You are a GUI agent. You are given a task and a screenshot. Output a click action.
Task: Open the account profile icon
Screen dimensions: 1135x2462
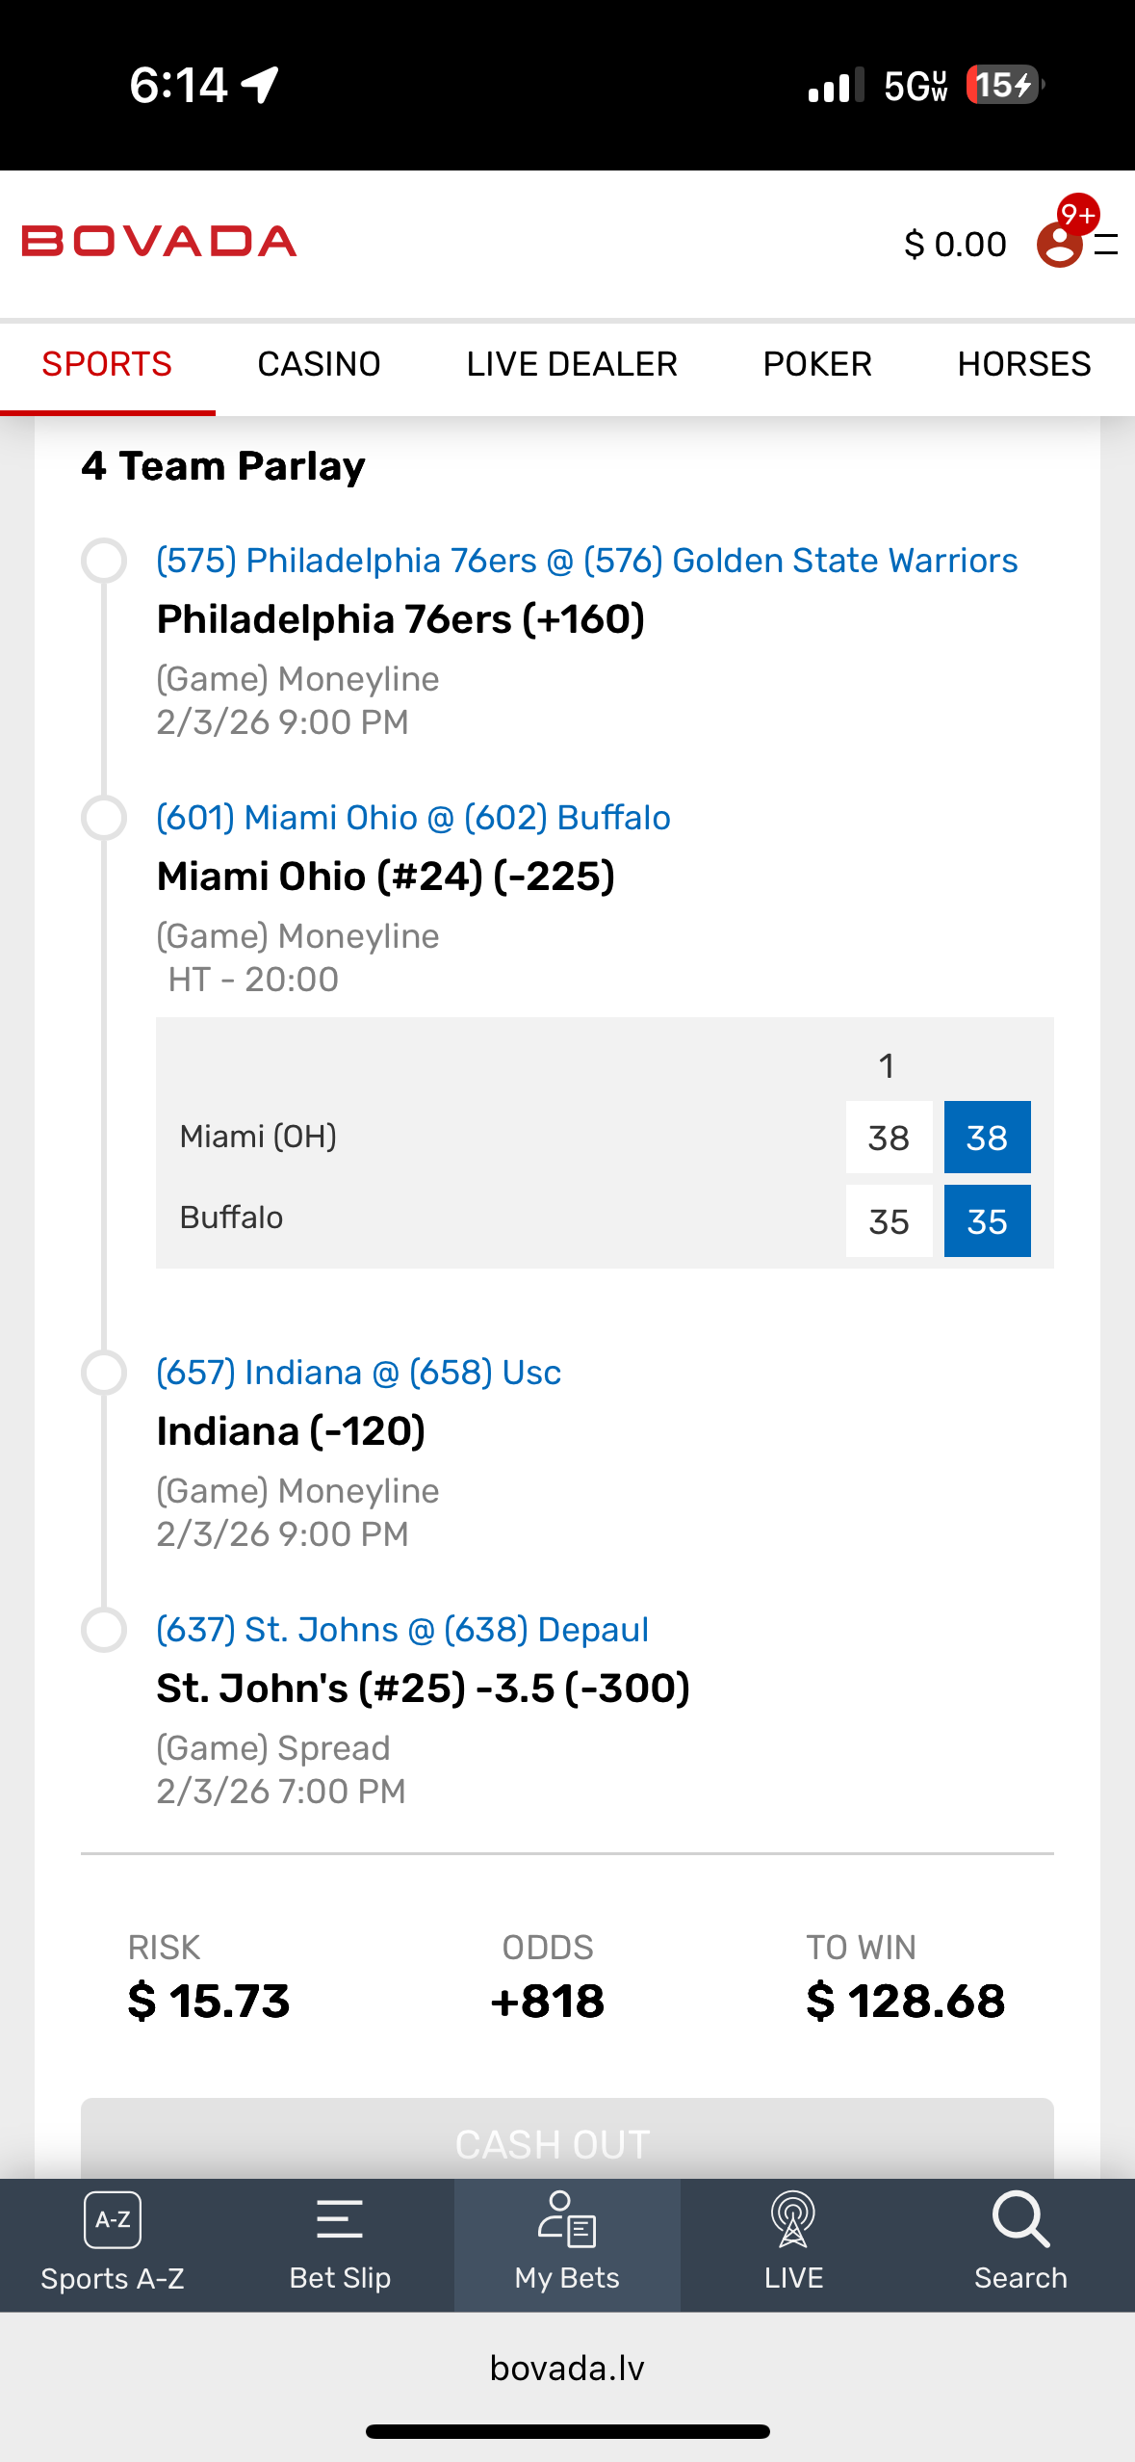point(1060,244)
